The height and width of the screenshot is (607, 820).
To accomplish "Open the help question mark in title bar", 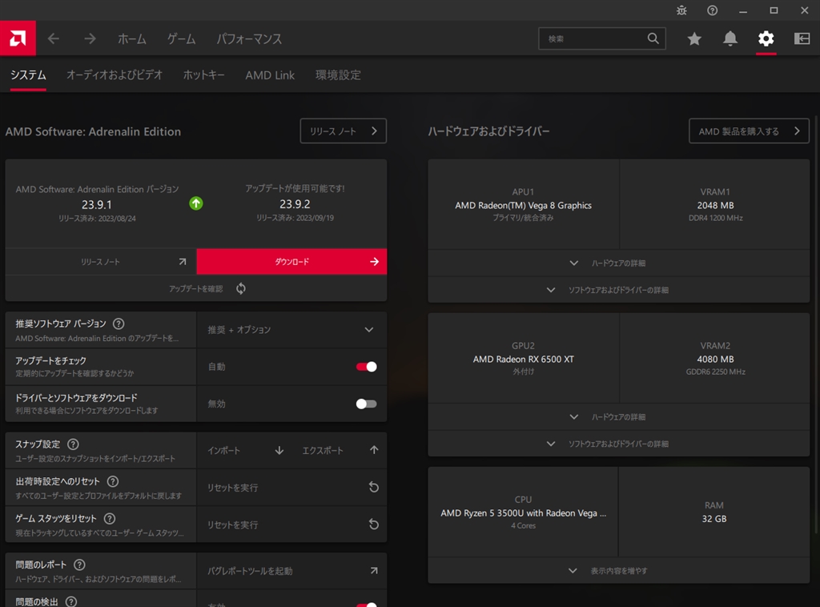I will 712,10.
